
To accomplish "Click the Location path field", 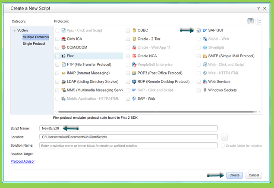I will 129,137.
